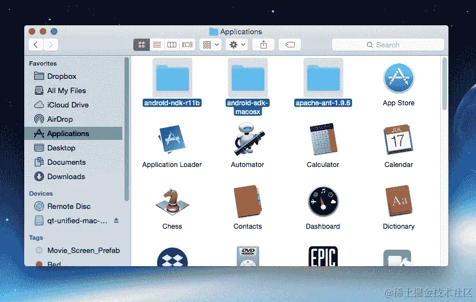Viewport: 476px width, 302px height.
Task: Select the apache-ant-1.9.6 folder icon
Action: 323,78
